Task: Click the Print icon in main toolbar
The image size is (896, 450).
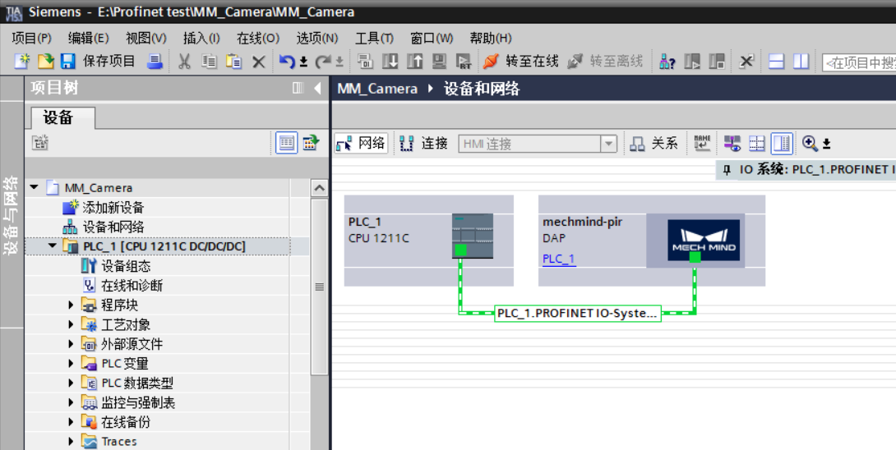Action: coord(155,61)
